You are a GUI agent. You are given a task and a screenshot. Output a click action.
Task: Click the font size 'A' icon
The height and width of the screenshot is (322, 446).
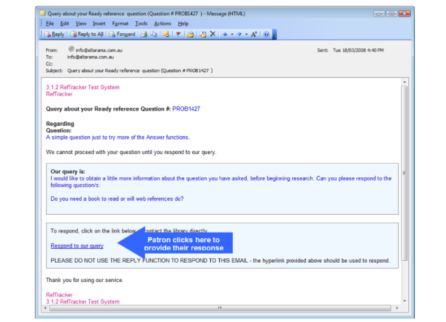click(x=254, y=34)
